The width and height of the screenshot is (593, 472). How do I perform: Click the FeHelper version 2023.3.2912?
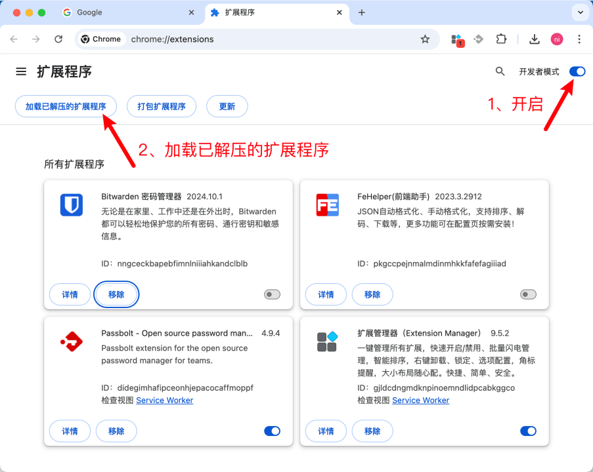[458, 197]
